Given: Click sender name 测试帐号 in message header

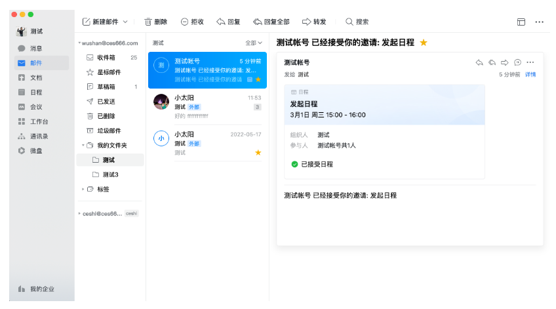Looking at the screenshot, I should point(297,62).
